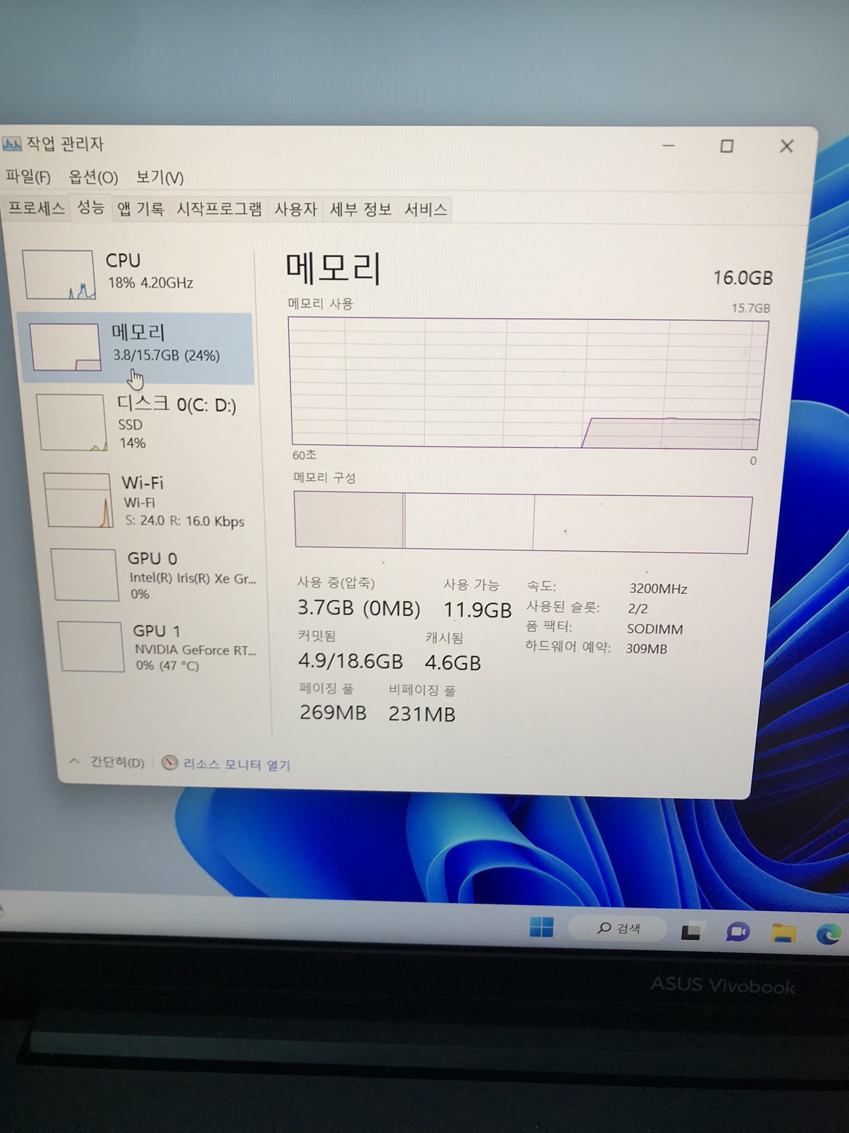This screenshot has width=849, height=1133.
Task: Maximize the Task Manager window
Action: [x=726, y=146]
